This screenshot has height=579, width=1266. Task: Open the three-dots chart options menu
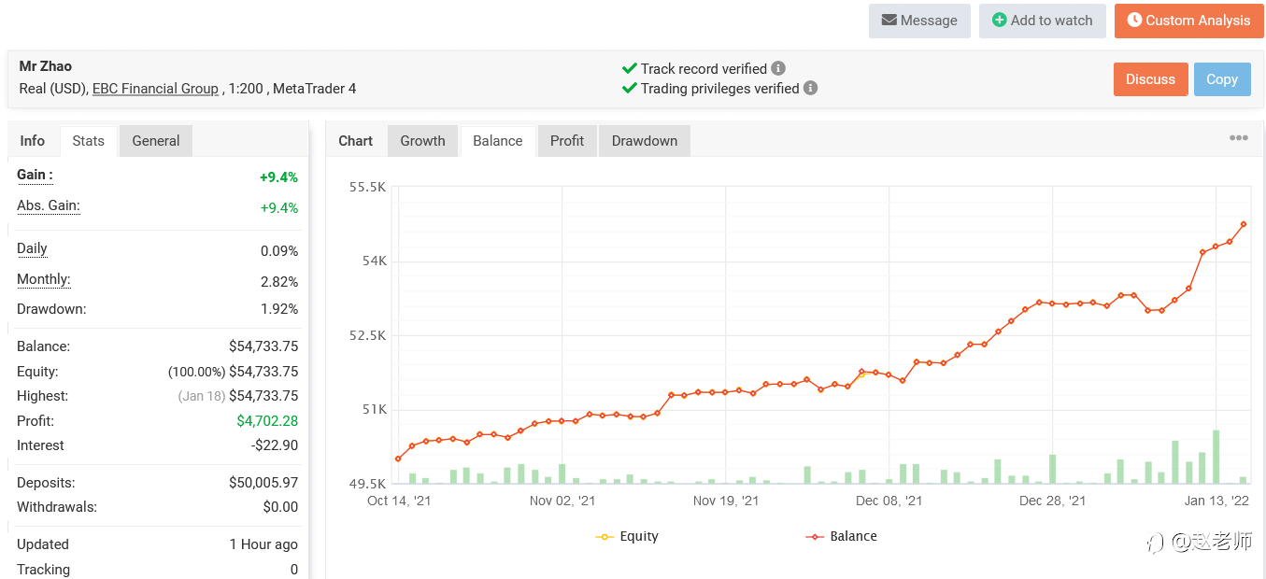[1238, 138]
